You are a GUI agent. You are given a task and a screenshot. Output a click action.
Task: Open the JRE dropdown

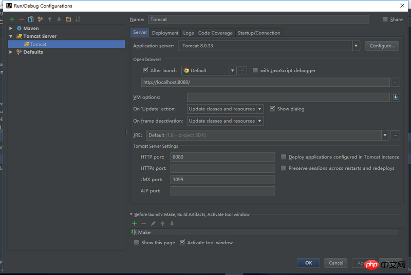385,135
